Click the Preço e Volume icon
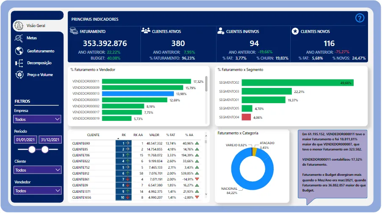Image resolution: width=382 pixels, height=213 pixels. pyautogui.click(x=19, y=75)
